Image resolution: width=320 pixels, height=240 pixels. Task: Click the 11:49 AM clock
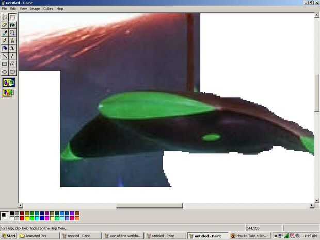[309, 236]
